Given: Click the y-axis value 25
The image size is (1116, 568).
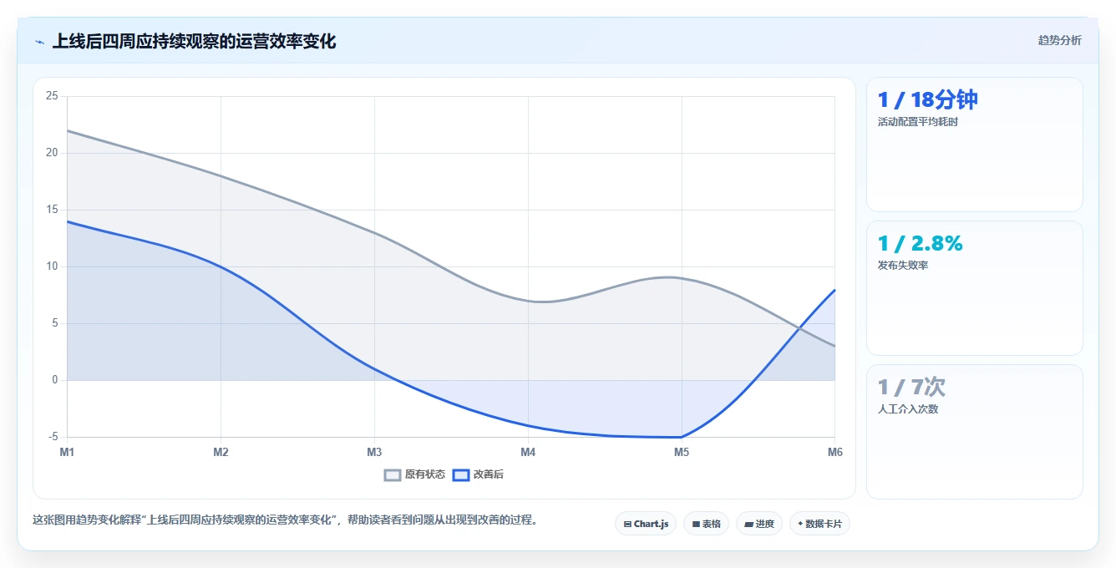Looking at the screenshot, I should [52, 96].
